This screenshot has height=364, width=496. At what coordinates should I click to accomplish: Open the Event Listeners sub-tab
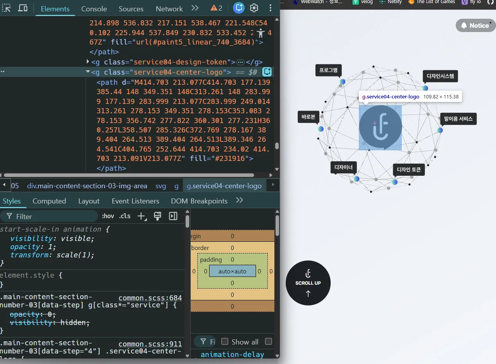point(135,201)
